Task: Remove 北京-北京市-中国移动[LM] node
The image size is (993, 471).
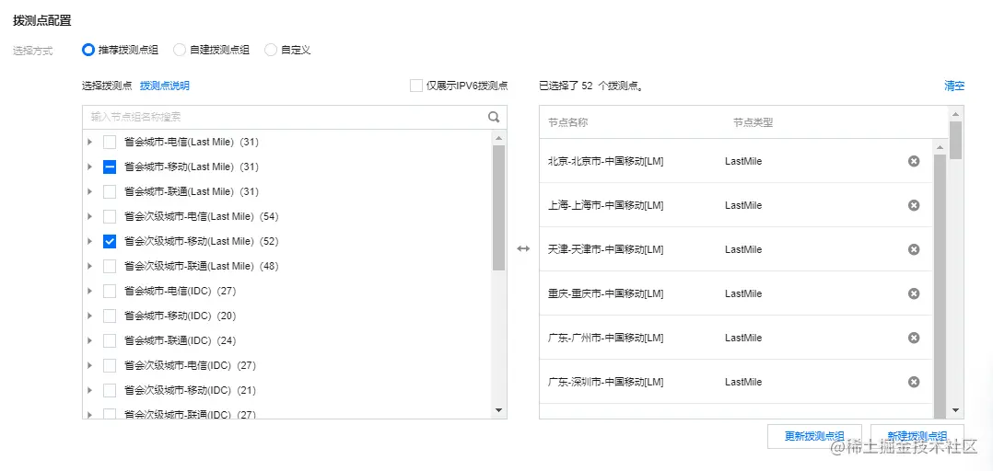Action: 914,161
